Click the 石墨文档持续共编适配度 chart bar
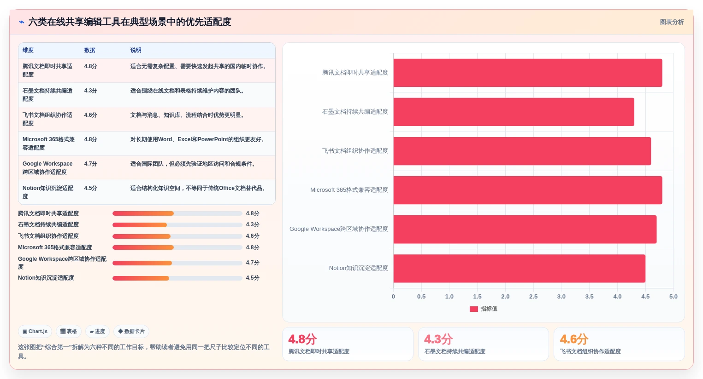 [x=514, y=112]
